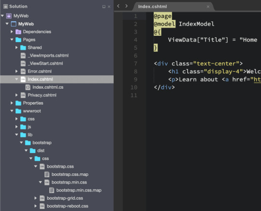Expand the Properties folder
The image size is (261, 211).
(x=12, y=103)
